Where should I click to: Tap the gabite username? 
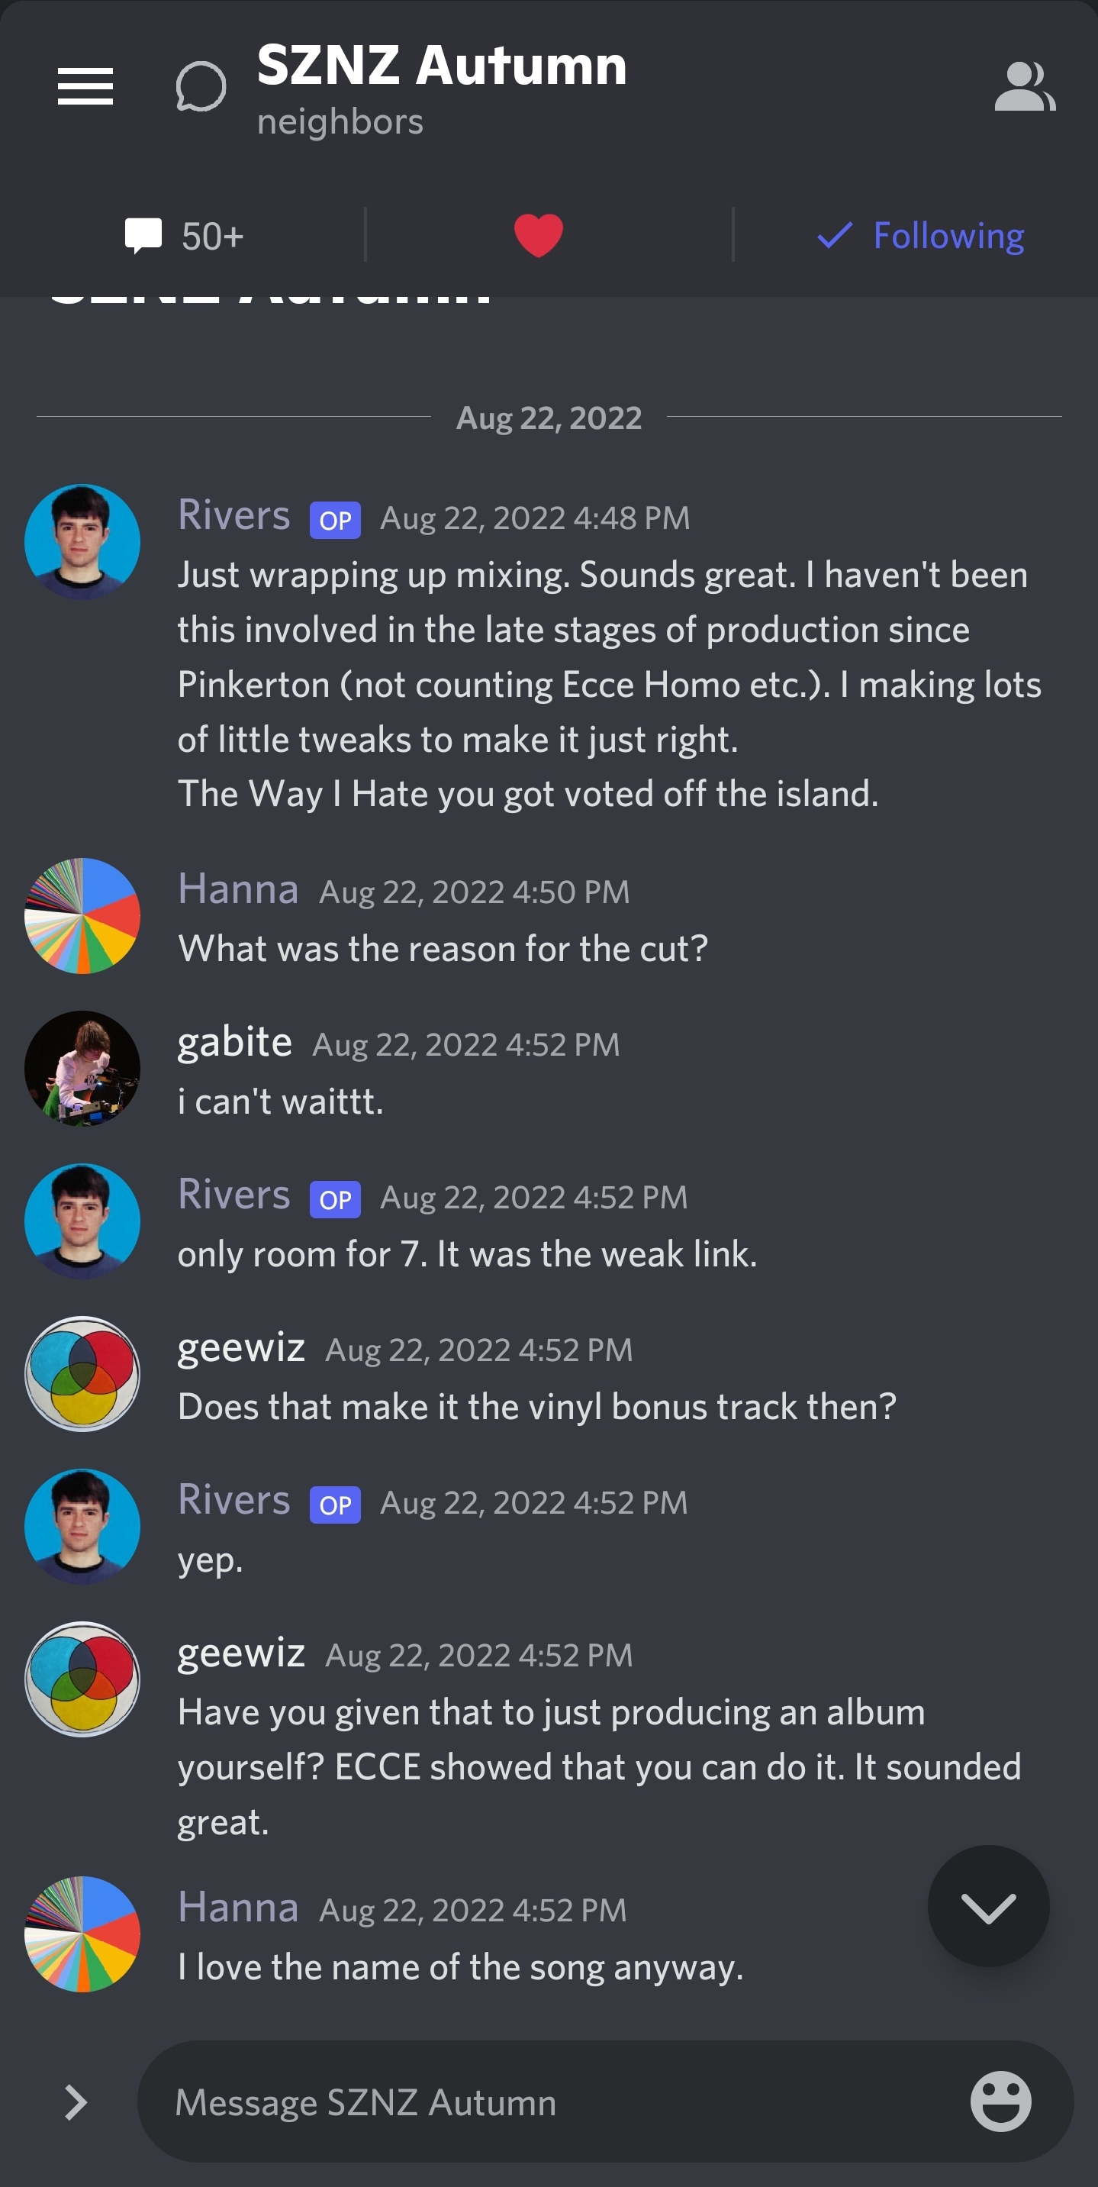tap(234, 1042)
